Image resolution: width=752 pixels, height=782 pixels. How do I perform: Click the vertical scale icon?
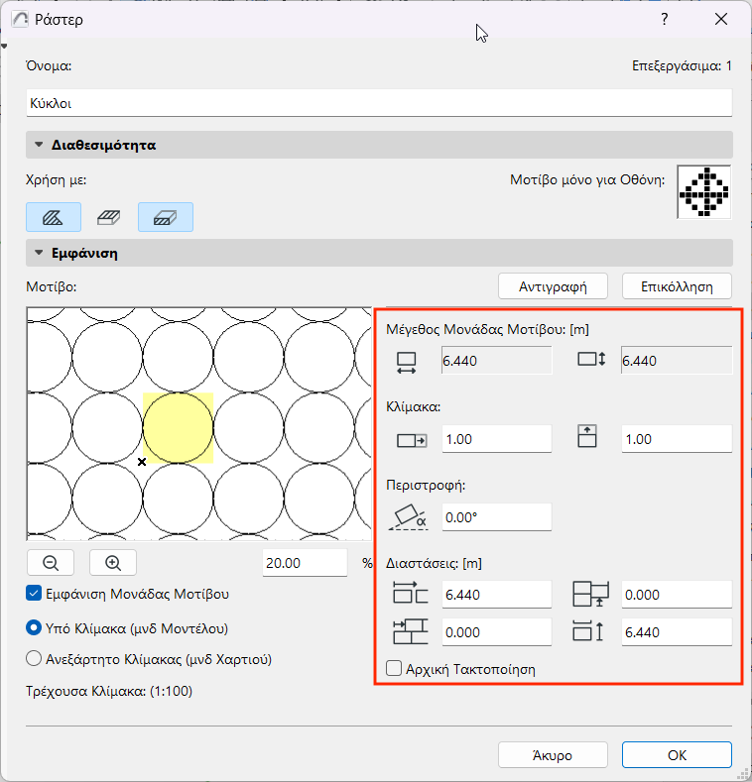tap(586, 436)
